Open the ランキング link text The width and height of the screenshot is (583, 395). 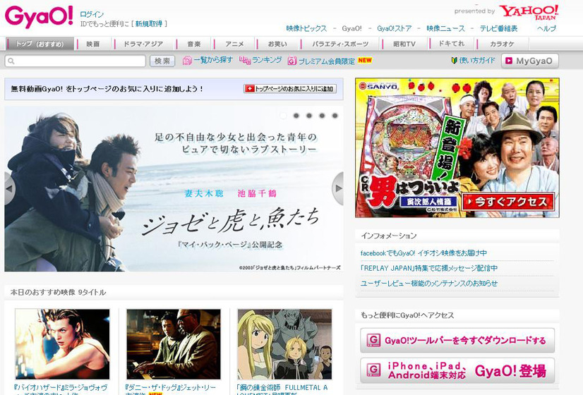[x=267, y=60]
